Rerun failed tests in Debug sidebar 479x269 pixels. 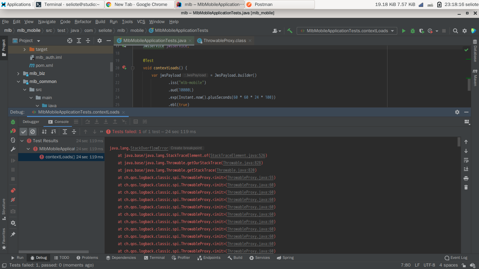pos(13,131)
